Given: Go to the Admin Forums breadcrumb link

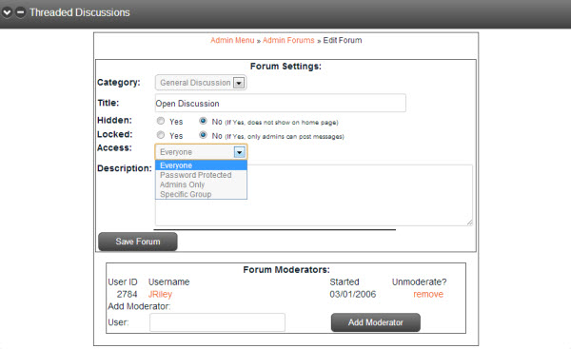Looking at the screenshot, I should pos(288,40).
